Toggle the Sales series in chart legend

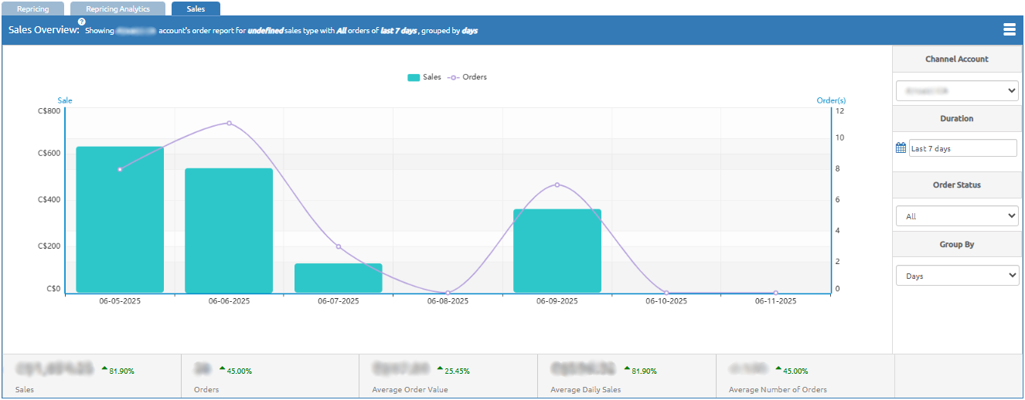[x=424, y=77]
